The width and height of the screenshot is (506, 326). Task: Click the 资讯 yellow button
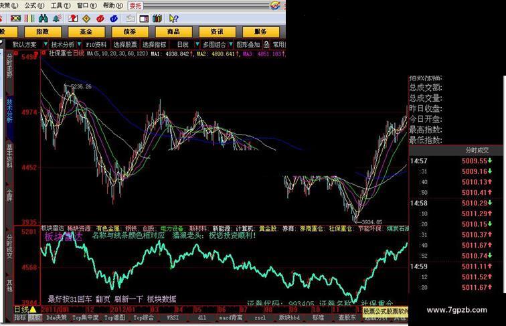pos(217,31)
